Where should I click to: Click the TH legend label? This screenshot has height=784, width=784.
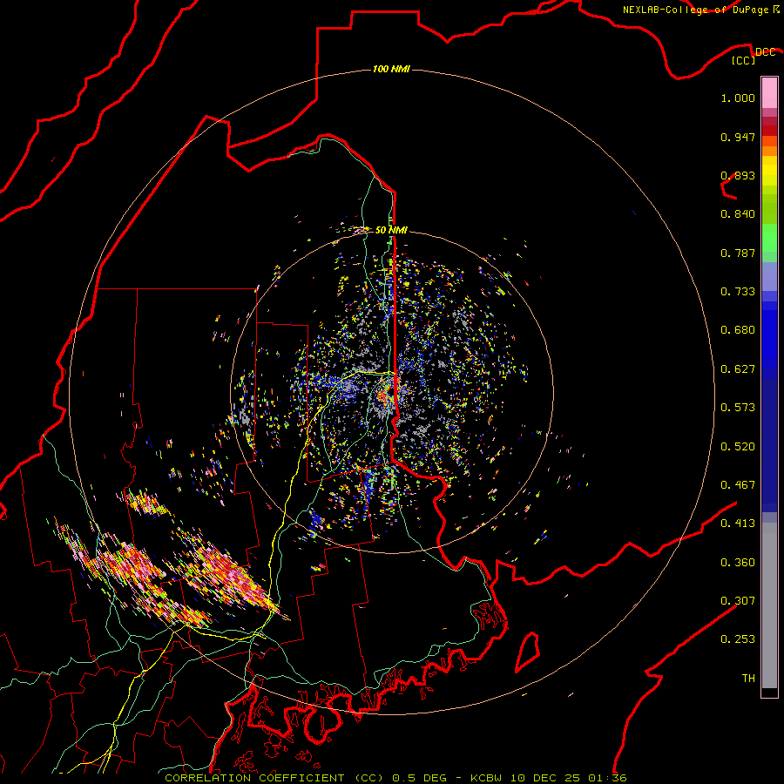pos(748,679)
